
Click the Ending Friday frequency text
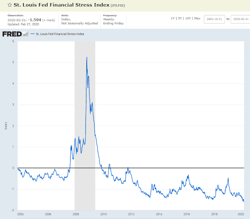click(113, 24)
